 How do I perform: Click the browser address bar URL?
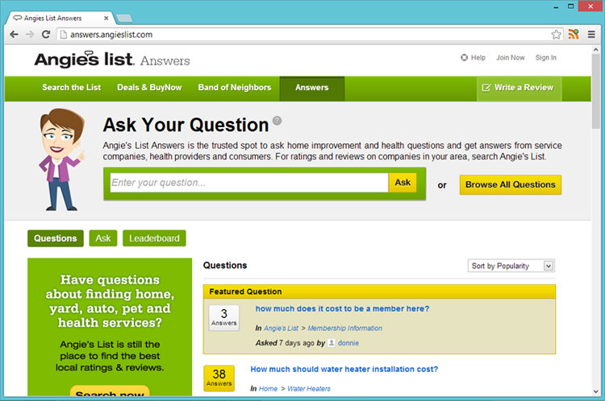click(x=111, y=35)
